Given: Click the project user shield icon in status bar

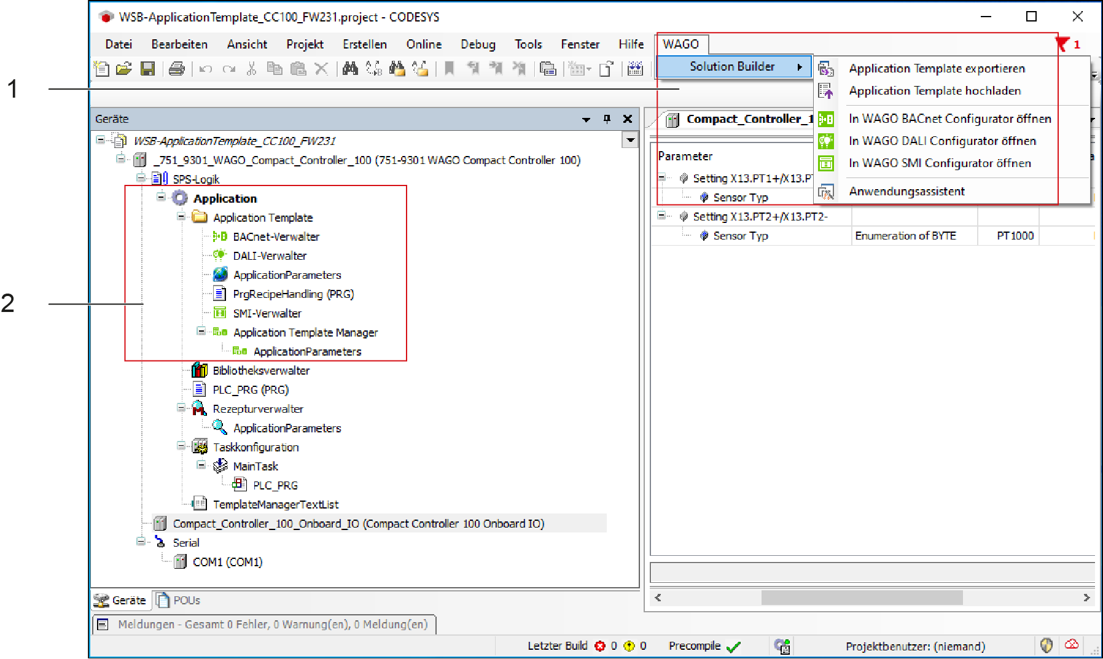Looking at the screenshot, I should point(1046,645).
